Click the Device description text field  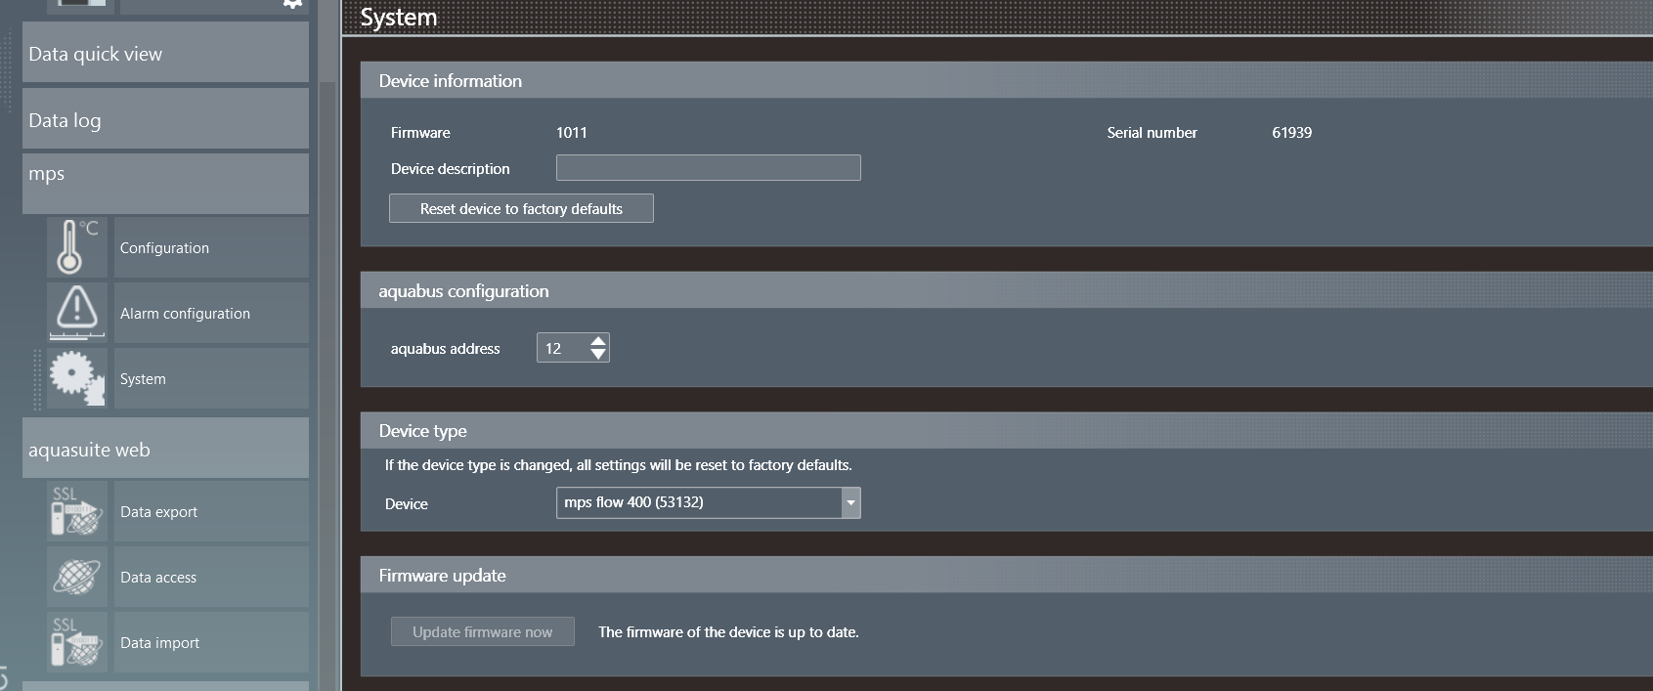point(708,168)
